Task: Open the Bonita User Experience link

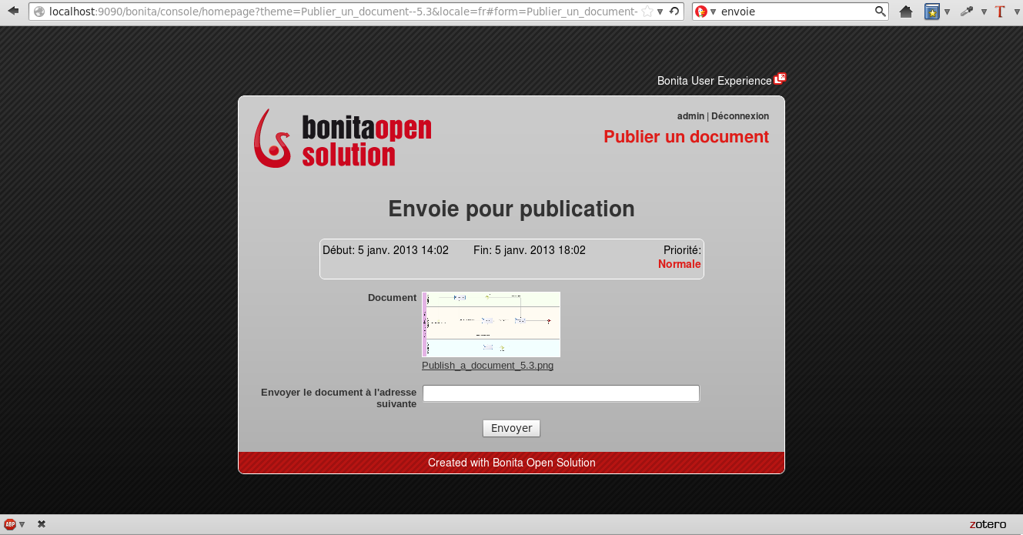Action: [714, 81]
